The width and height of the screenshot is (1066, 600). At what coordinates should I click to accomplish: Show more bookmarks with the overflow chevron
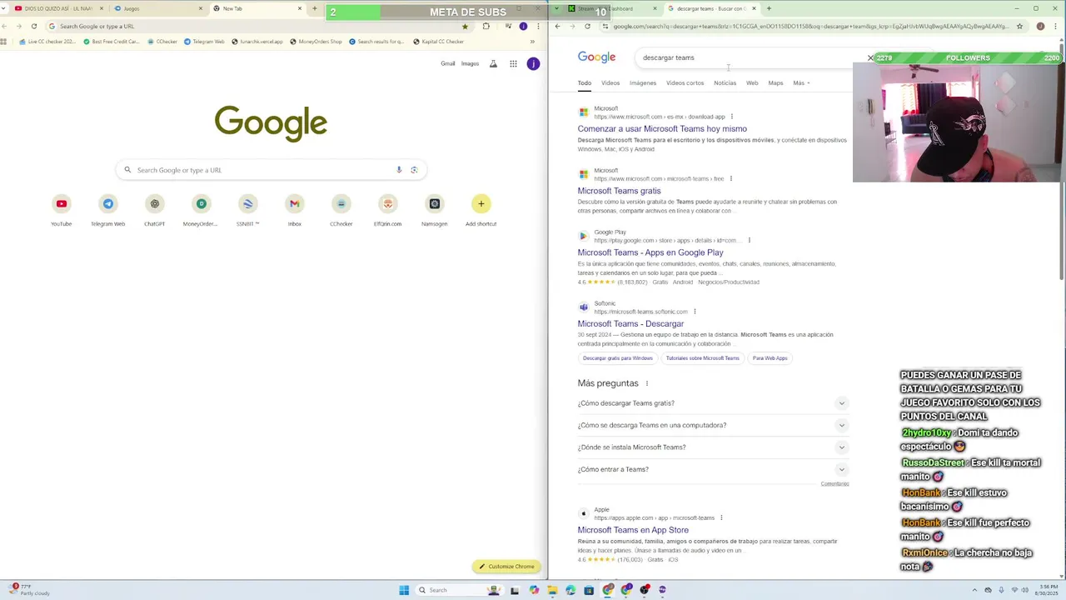(x=532, y=41)
